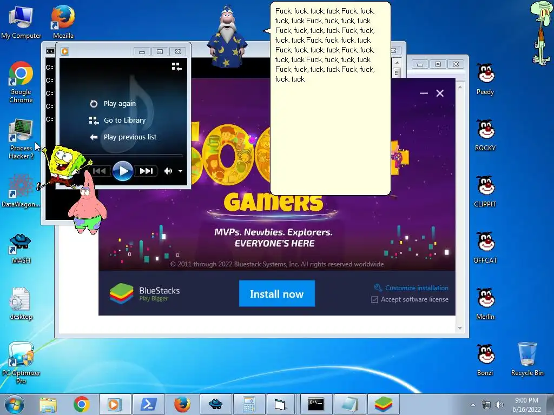Open MASH desktop shortcut
This screenshot has height=415, width=554.
point(21,249)
